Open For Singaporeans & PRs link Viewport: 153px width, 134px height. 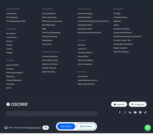tap(16, 21)
